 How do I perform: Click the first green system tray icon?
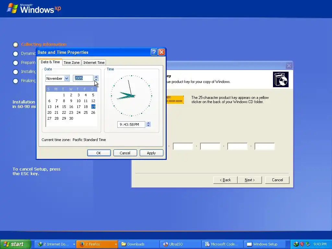click(296, 244)
